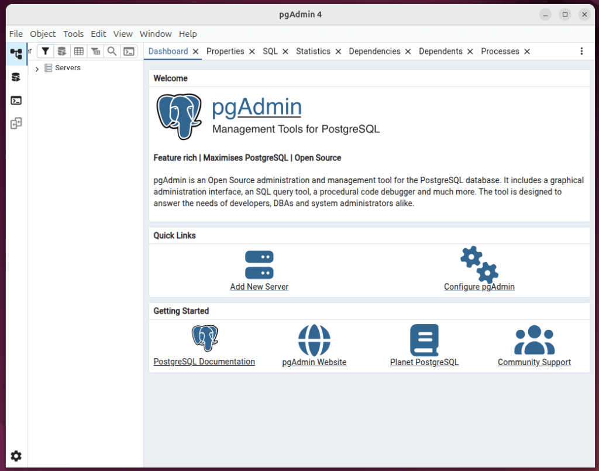
Task: Launch the PSQL tool terminal icon
Action: click(x=129, y=51)
